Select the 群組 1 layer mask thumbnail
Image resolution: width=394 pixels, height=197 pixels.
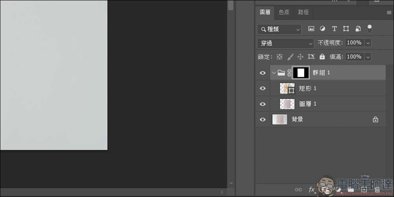tap(301, 73)
